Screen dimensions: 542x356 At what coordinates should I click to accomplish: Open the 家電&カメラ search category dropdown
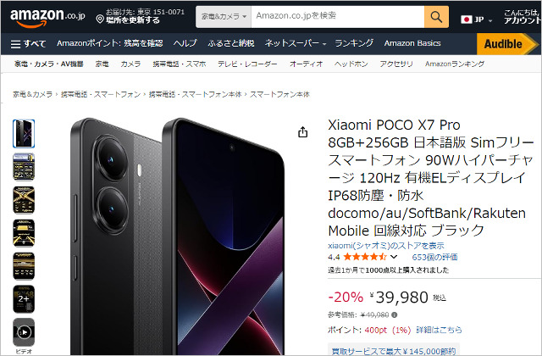tap(224, 17)
